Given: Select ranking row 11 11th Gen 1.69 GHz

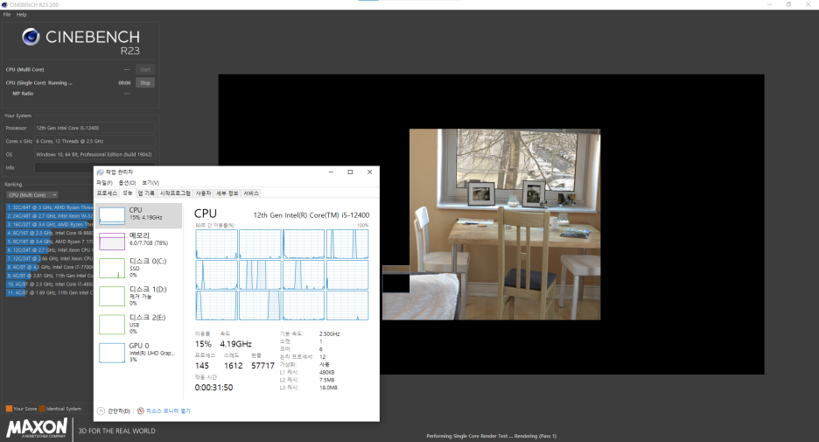Looking at the screenshot, I should (50, 292).
